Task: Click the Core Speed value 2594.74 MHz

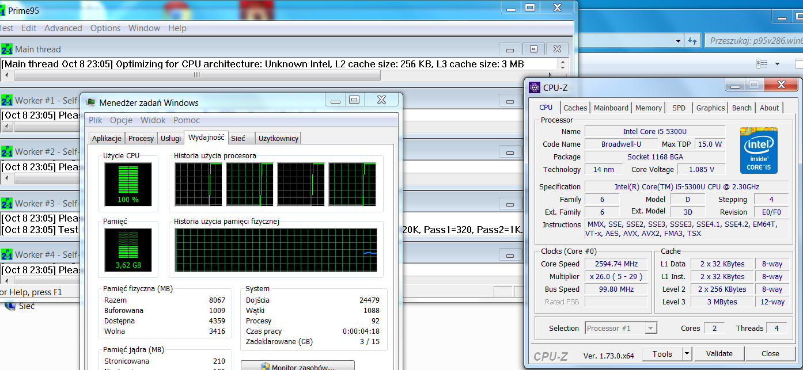Action: tap(617, 264)
